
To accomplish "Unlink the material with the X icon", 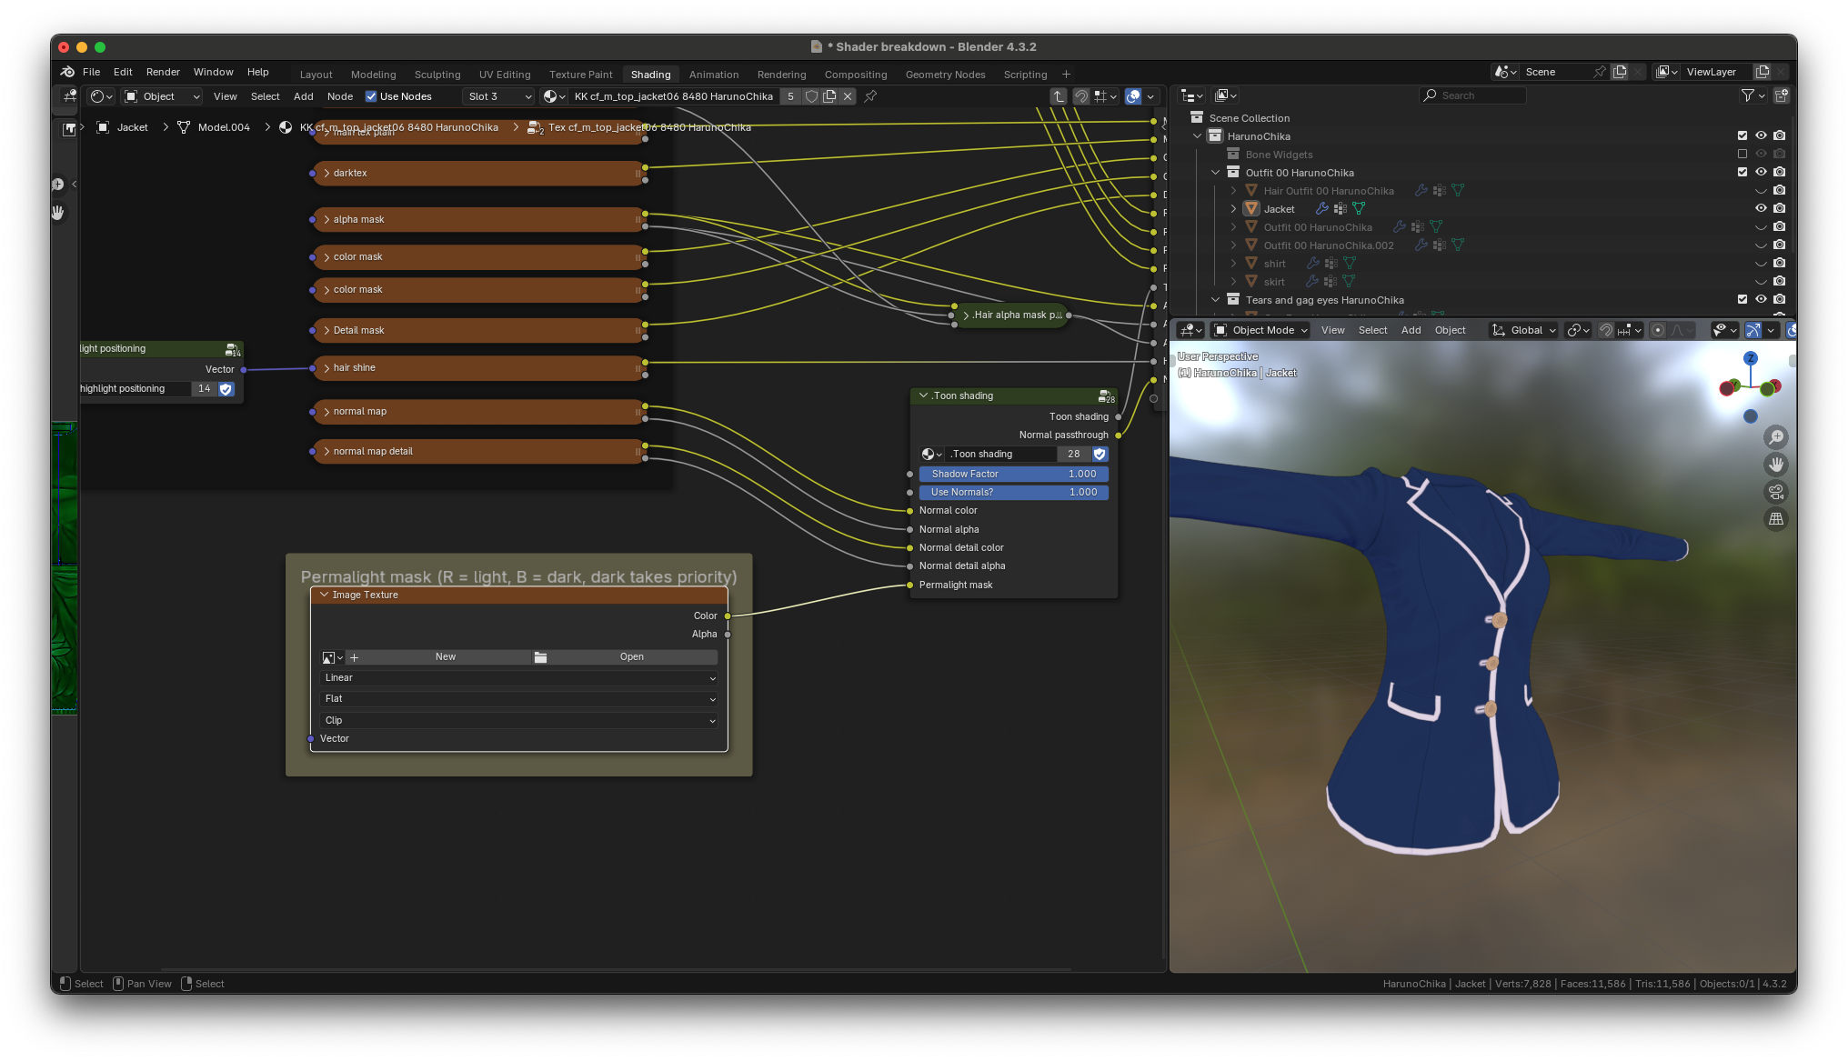I will coord(848,96).
